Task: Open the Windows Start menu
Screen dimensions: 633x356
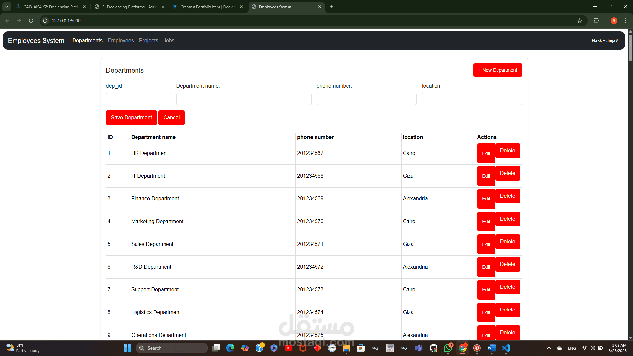Action: [127, 348]
